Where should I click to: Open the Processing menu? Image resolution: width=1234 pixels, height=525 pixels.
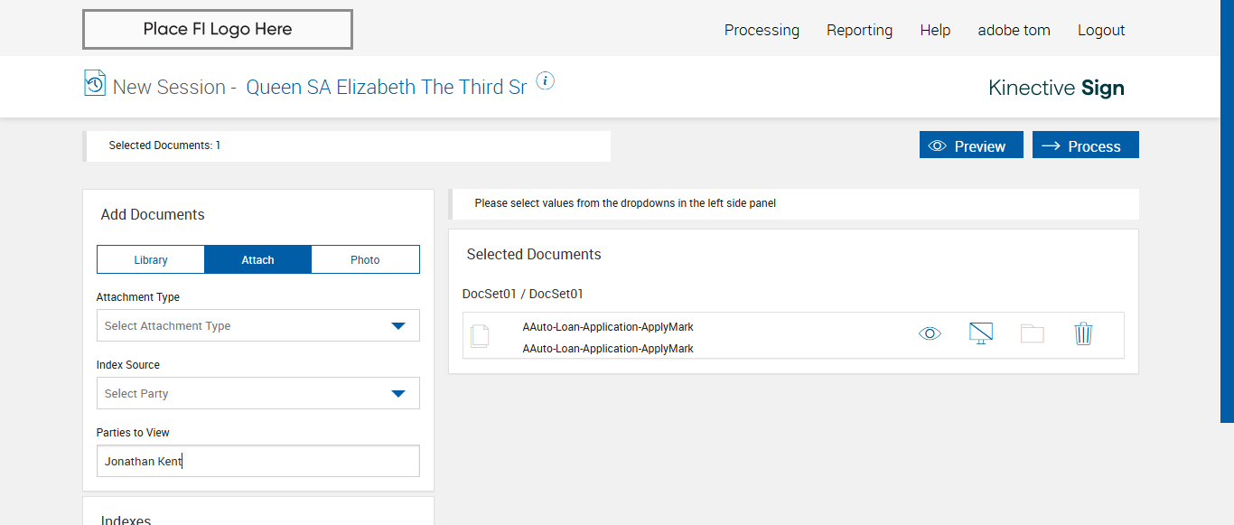762,30
